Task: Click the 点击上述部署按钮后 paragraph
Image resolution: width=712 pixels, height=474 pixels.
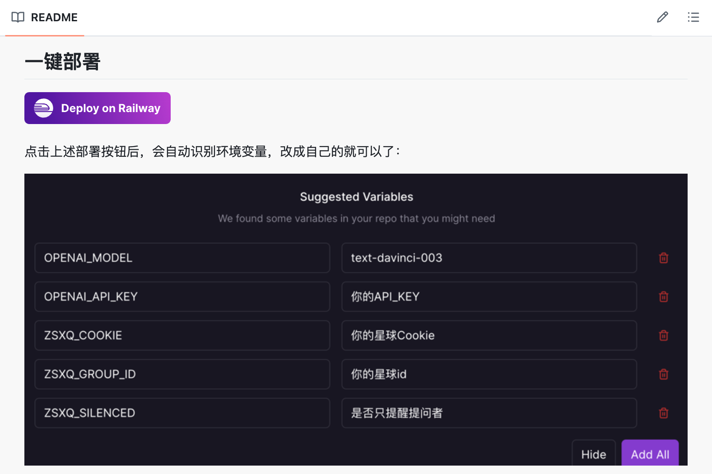Action: click(213, 152)
